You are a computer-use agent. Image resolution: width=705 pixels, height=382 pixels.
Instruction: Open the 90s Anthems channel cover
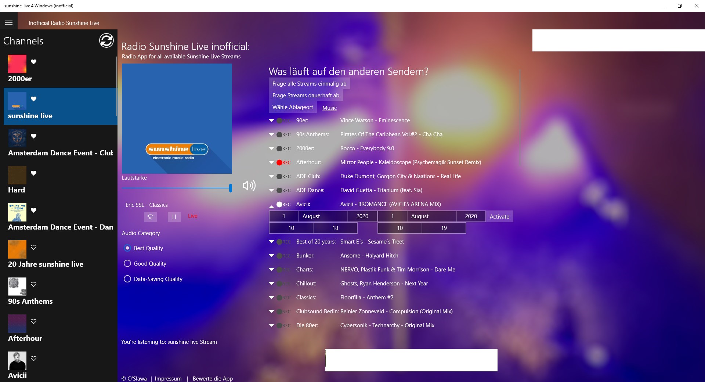coord(17,286)
